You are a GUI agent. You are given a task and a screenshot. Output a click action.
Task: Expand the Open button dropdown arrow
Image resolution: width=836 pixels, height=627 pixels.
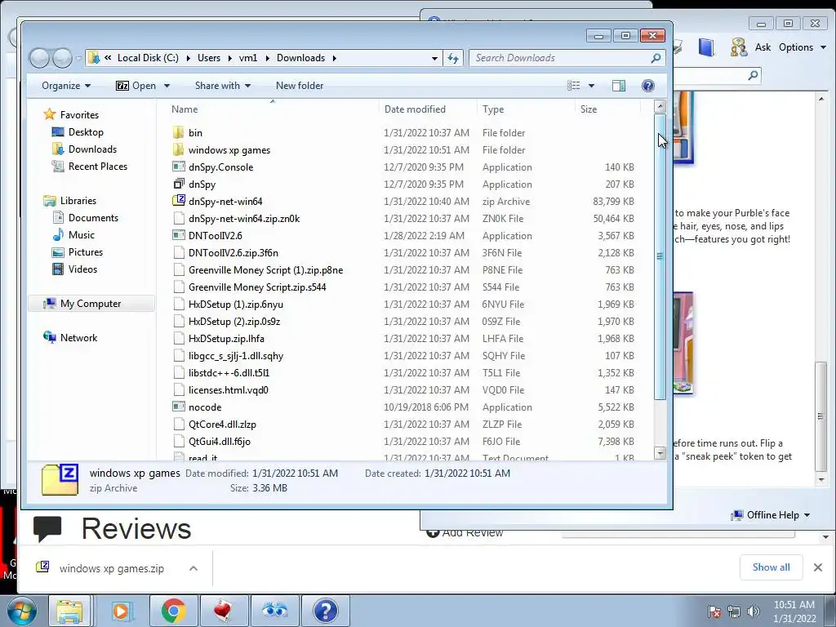point(167,86)
